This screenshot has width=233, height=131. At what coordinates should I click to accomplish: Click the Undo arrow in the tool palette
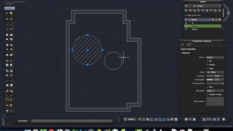point(7,19)
